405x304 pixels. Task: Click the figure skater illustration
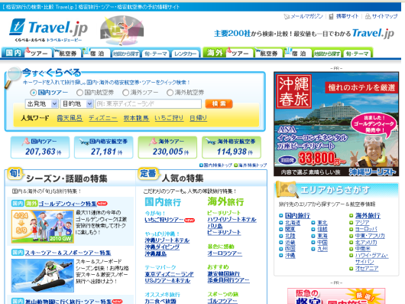click(122, 31)
